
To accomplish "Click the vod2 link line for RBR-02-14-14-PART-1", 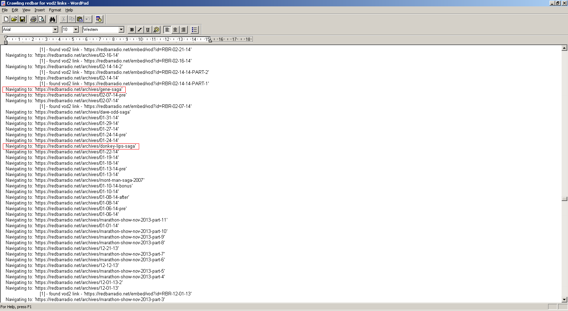I will coord(124,84).
